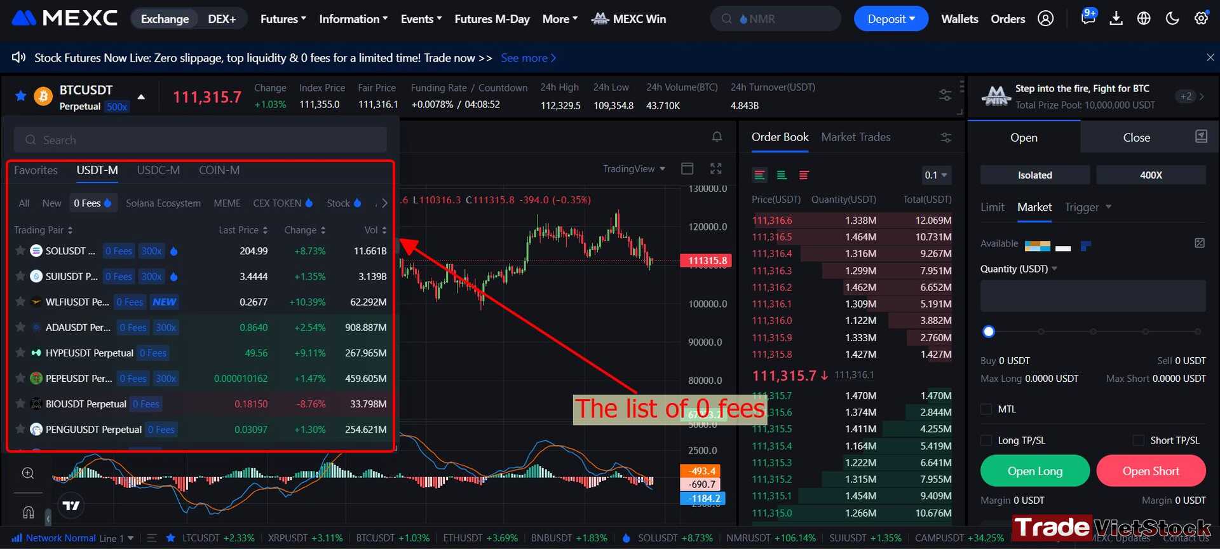Click the announcement speaker icon
The image size is (1220, 549).
(x=19, y=57)
